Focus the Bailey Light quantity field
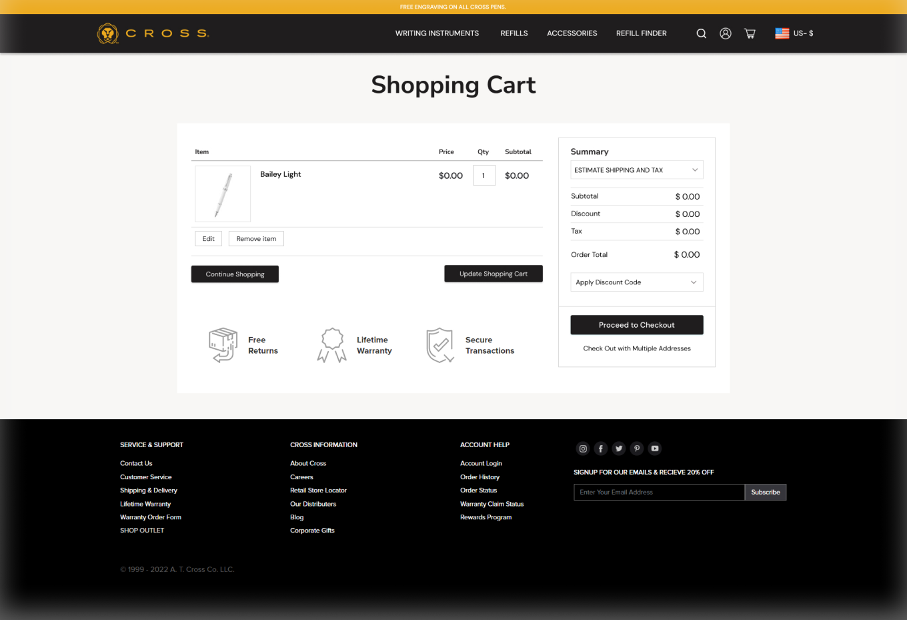Image resolution: width=907 pixels, height=620 pixels. (x=484, y=176)
